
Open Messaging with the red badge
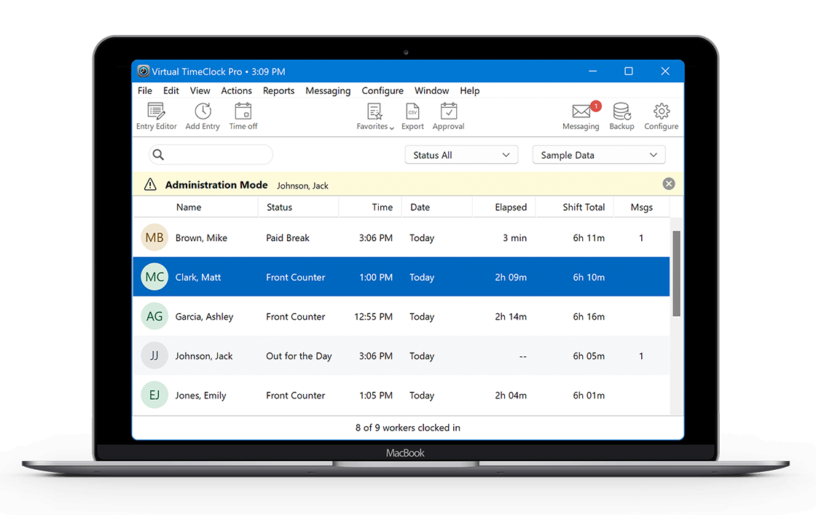coord(581,116)
